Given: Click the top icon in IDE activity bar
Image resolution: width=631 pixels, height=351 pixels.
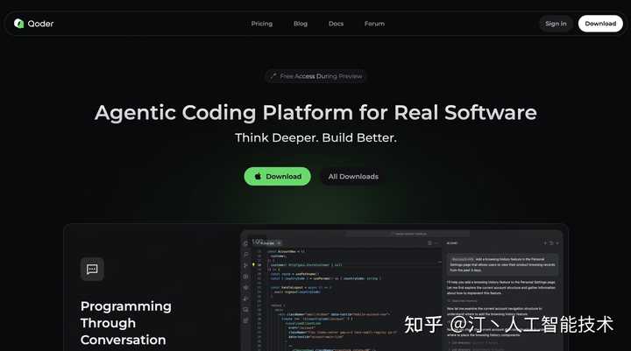Looking at the screenshot, I should click(x=247, y=242).
